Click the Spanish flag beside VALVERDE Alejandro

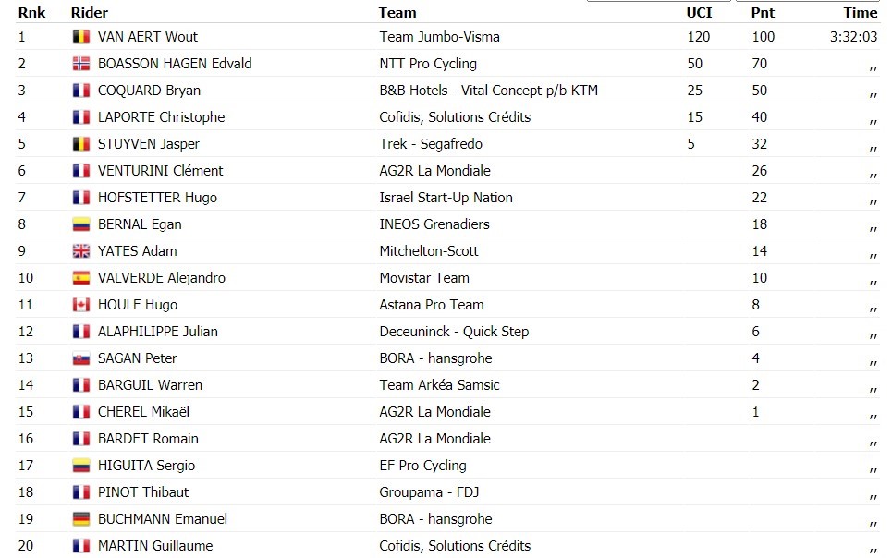pyautogui.click(x=81, y=278)
